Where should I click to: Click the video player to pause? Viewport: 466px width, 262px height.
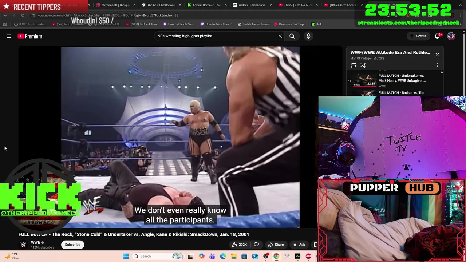pyautogui.click(x=180, y=137)
